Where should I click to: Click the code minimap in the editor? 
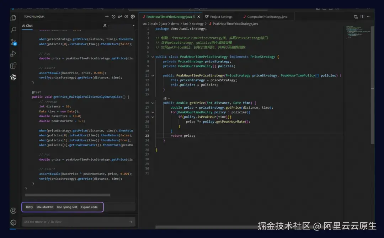358,32
